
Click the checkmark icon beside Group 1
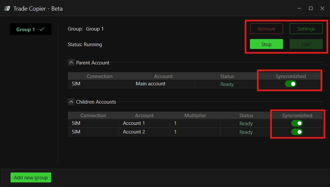click(42, 29)
